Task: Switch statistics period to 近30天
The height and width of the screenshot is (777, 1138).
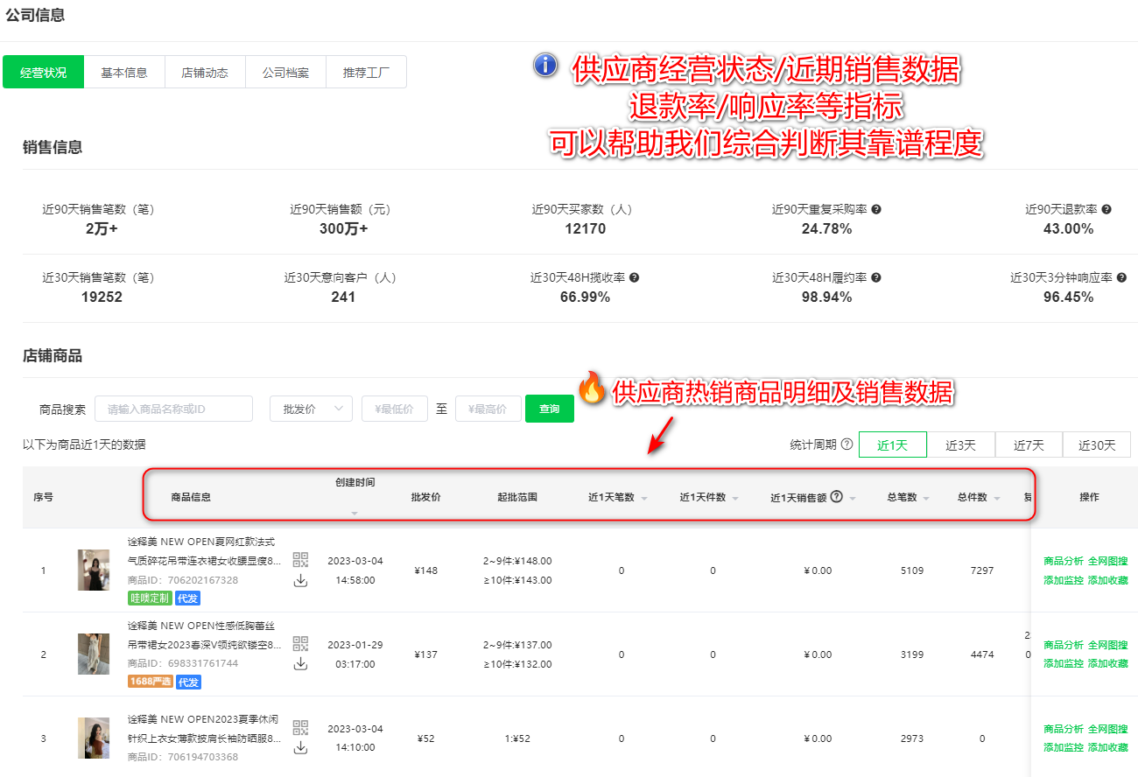Action: 1096,444
